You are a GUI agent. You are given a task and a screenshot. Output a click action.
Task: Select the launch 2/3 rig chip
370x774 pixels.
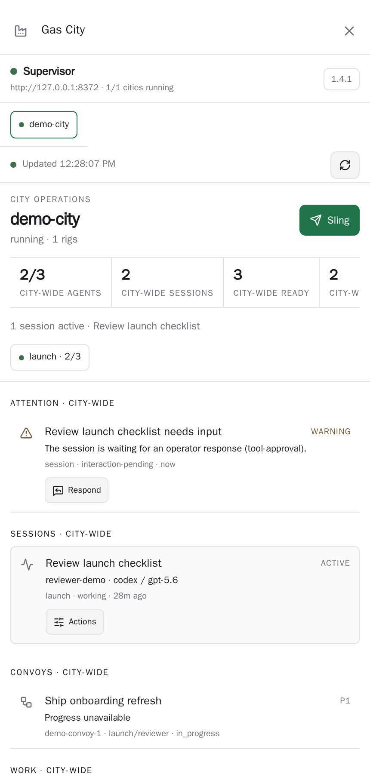(50, 357)
